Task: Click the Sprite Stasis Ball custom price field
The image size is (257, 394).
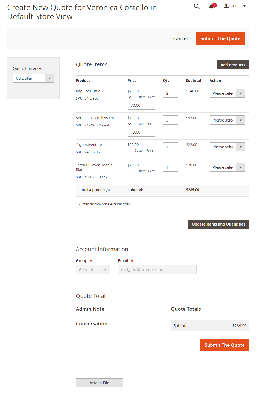Action: tap(141, 132)
